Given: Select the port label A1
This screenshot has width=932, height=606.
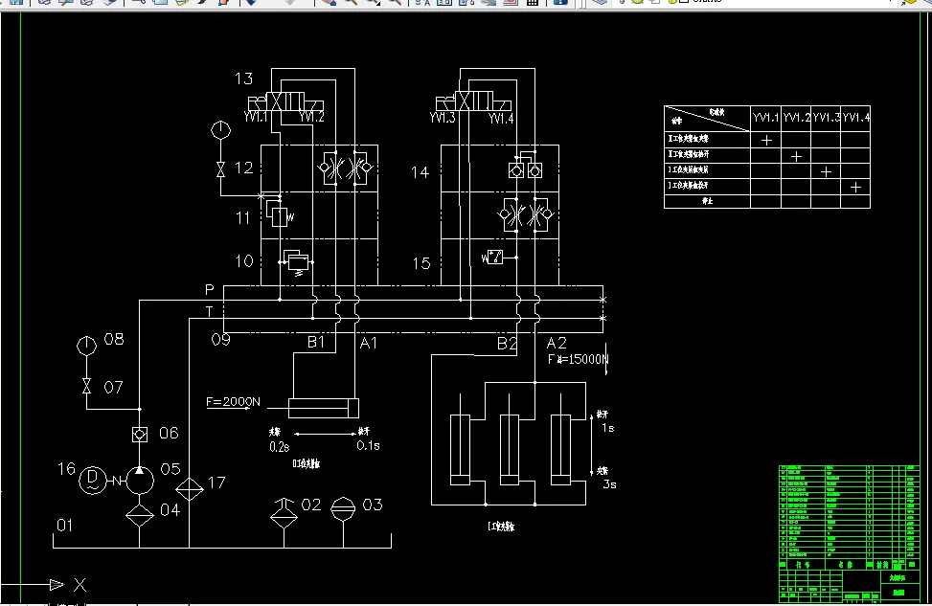Looking at the screenshot, I should click(369, 343).
